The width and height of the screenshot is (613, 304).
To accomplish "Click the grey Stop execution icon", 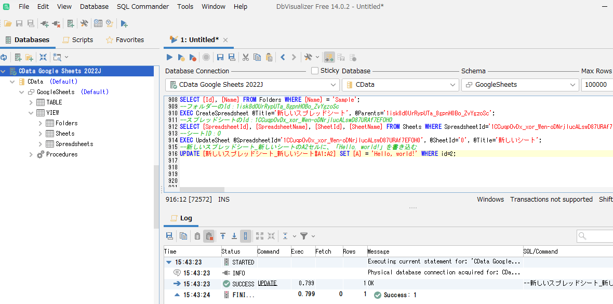I will 206,57.
